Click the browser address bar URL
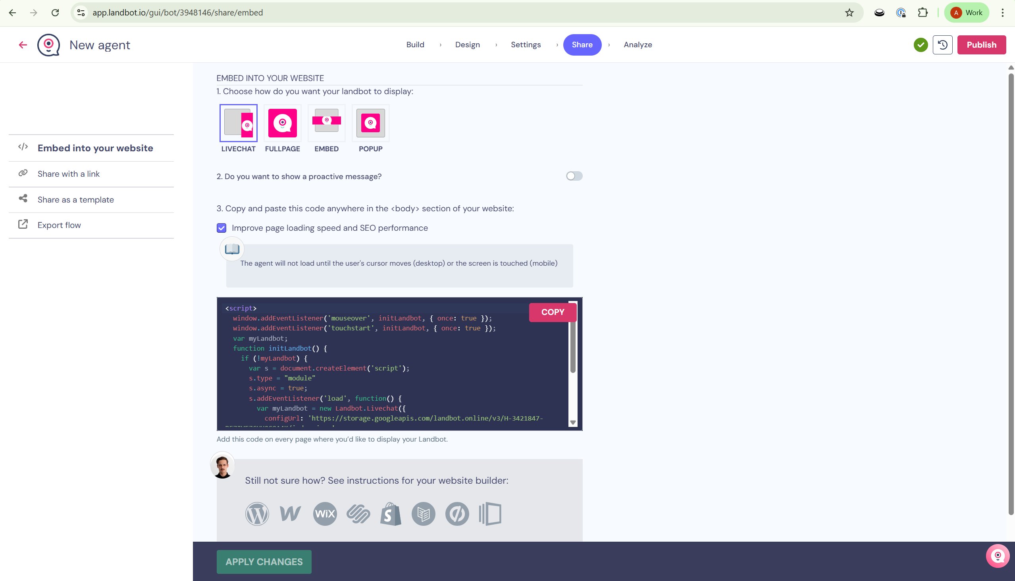This screenshot has height=581, width=1015. pyautogui.click(x=177, y=13)
